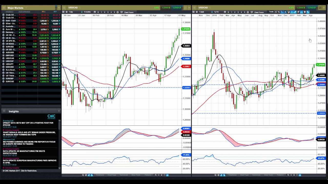The width and height of the screenshot is (328, 184).
Task: Open 'Chart Signals: Gold and JPY' insight article
Action: [x=29, y=133]
